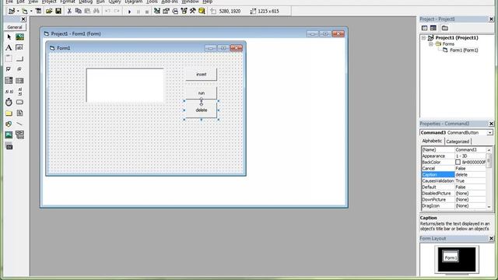Viewport: 498px width, 280px height.
Task: Select the Line tool in the toolbox
Action: click(x=19, y=124)
